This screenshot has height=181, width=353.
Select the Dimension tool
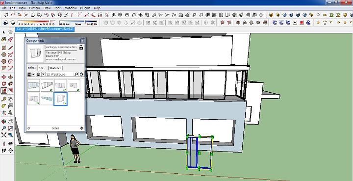[11, 99]
